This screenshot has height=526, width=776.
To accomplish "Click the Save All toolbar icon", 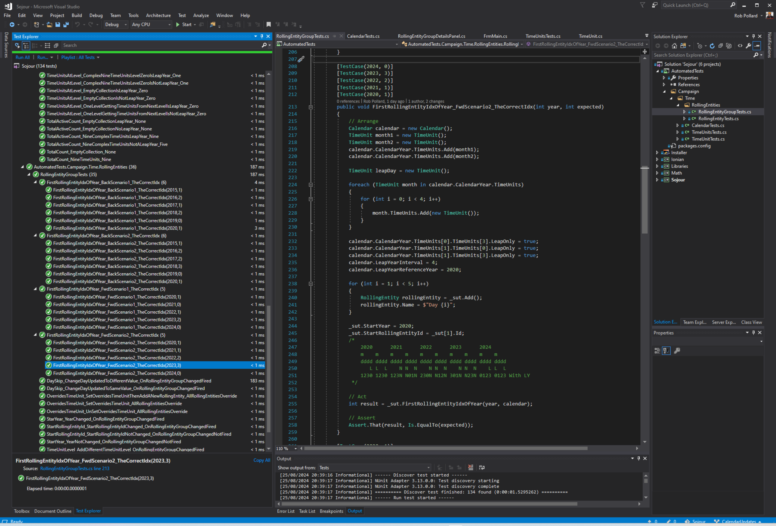I will 66,24.
